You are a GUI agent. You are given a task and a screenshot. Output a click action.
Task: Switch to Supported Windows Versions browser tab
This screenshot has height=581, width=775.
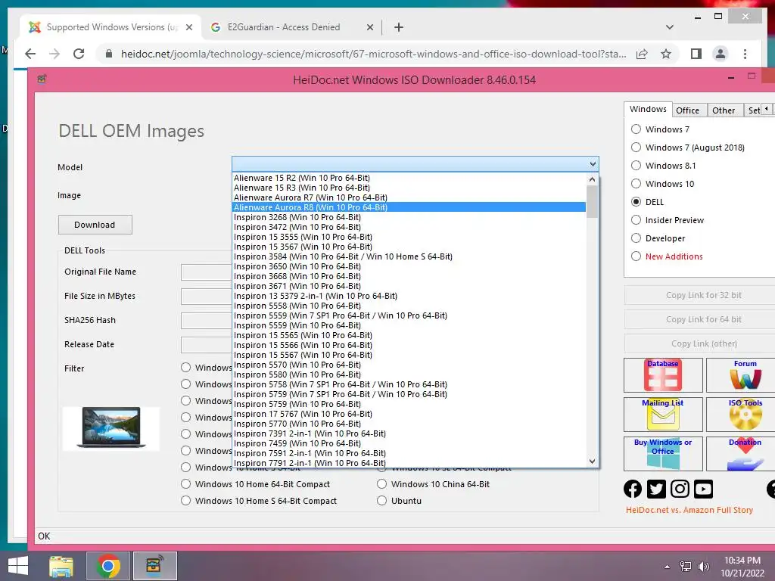(x=110, y=27)
